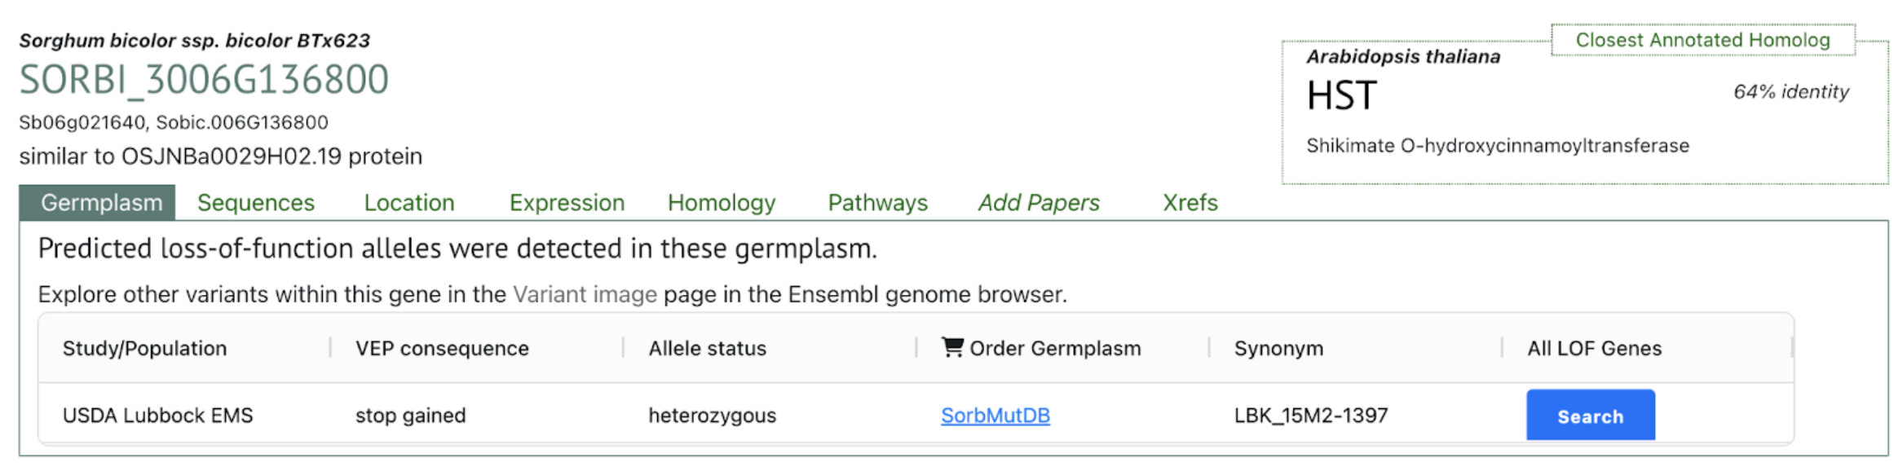The height and width of the screenshot is (471, 1898).
Task: Select the USDA Lubbock EMS row cell
Action: [157, 416]
